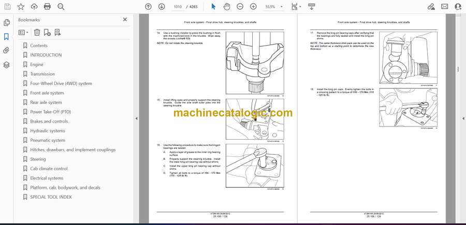Open the INTRODUCTION bookmark
This screenshot has width=466, height=225.
46,55
